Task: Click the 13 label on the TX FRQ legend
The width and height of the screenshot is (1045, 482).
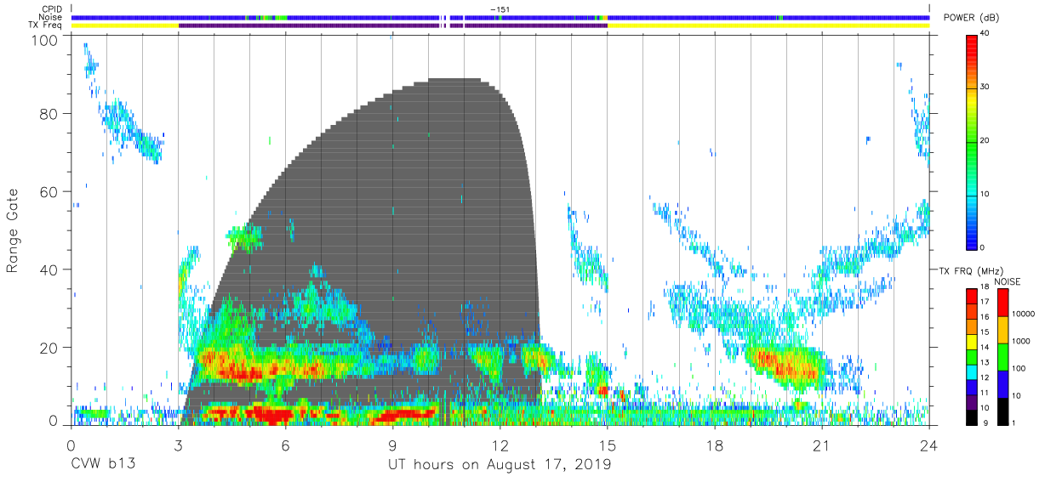Action: (984, 362)
